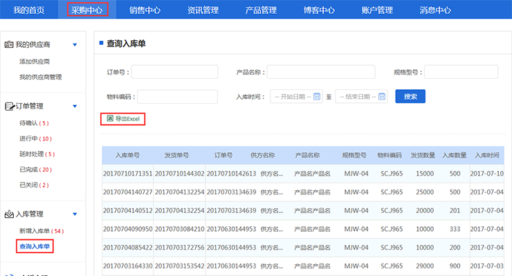
Task: Click the 入库时间 column header
Action: click(x=487, y=156)
